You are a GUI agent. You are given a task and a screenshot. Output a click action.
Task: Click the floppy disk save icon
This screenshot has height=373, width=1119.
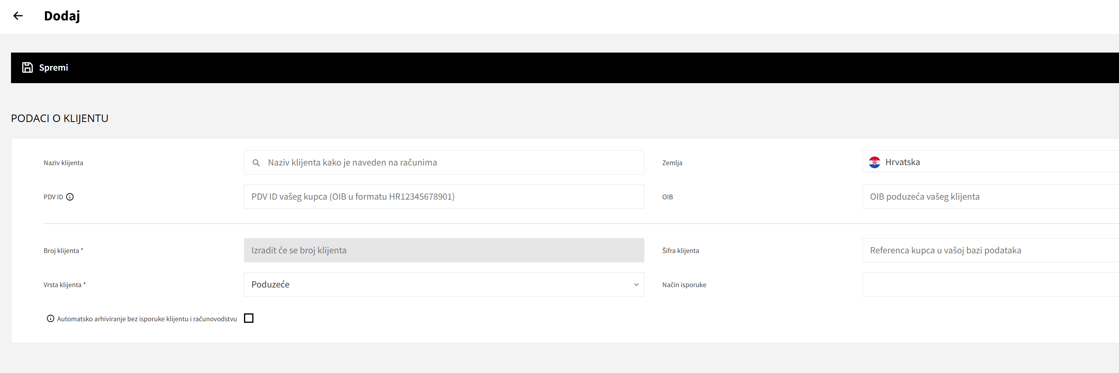tap(28, 68)
